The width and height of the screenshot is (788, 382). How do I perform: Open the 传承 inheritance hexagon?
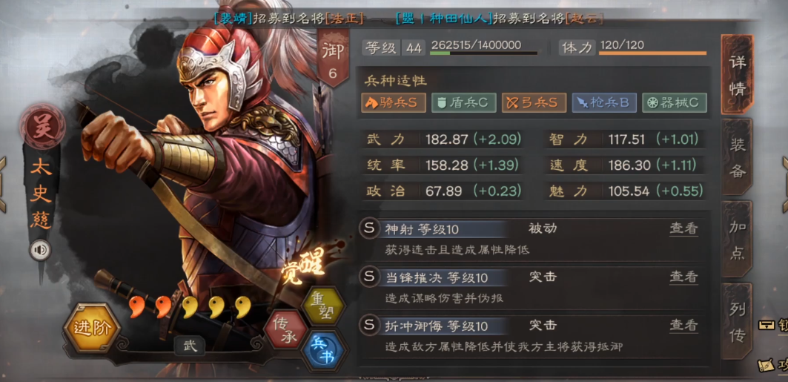tap(285, 329)
